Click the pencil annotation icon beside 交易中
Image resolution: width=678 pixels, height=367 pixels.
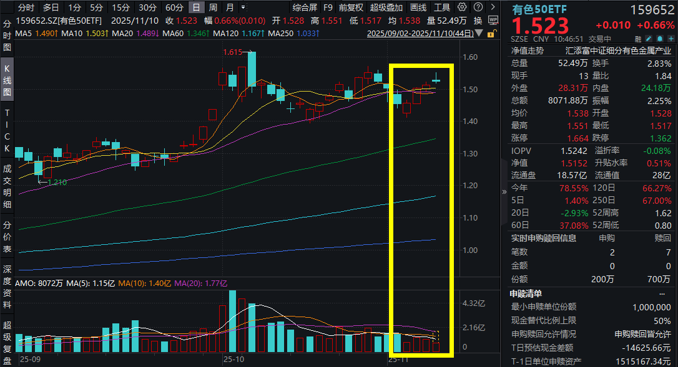click(x=648, y=39)
